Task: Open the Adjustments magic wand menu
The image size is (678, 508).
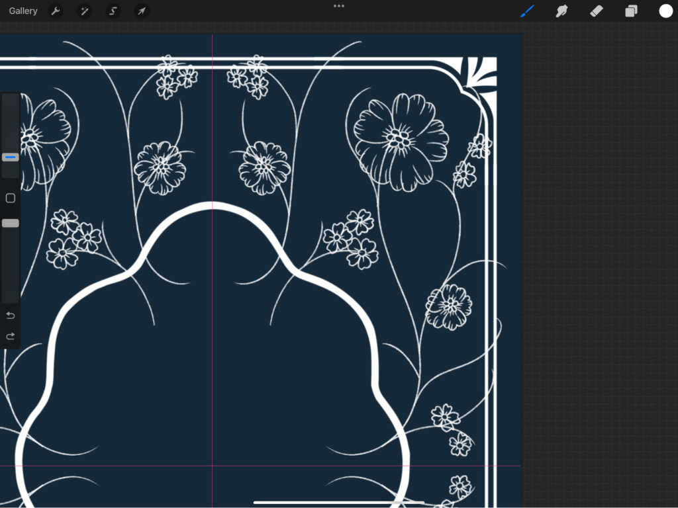Action: 84,11
